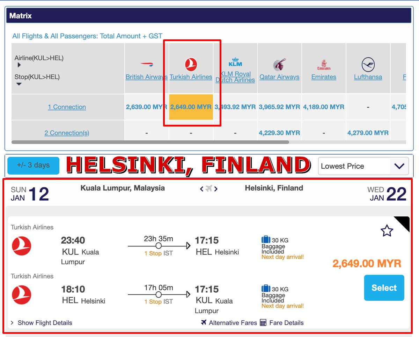The height and width of the screenshot is (337, 419).
Task: Click outbound 30 KG baggage suitcase icon
Action: tap(266, 240)
